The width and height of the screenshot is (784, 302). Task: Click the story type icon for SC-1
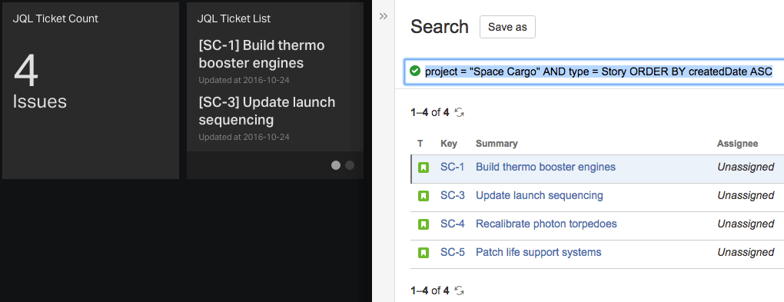424,168
